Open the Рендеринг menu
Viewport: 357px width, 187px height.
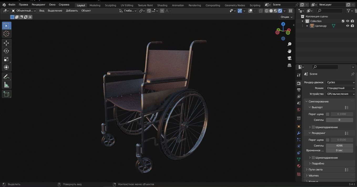[39, 4]
